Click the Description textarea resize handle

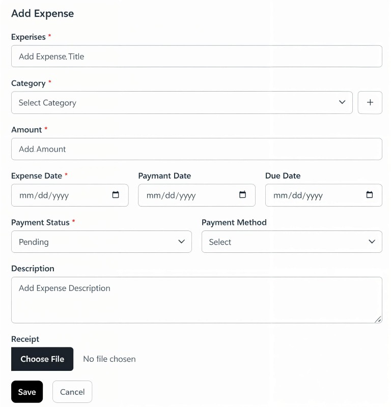click(x=378, y=319)
